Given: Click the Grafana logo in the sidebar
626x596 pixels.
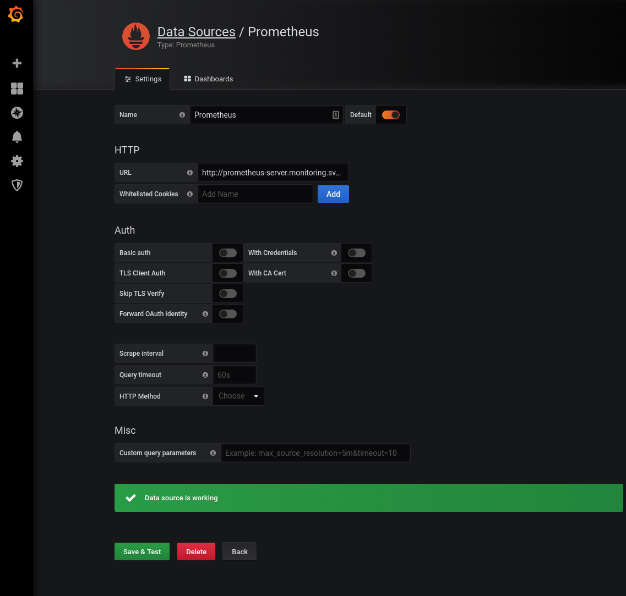Looking at the screenshot, I should point(15,15).
